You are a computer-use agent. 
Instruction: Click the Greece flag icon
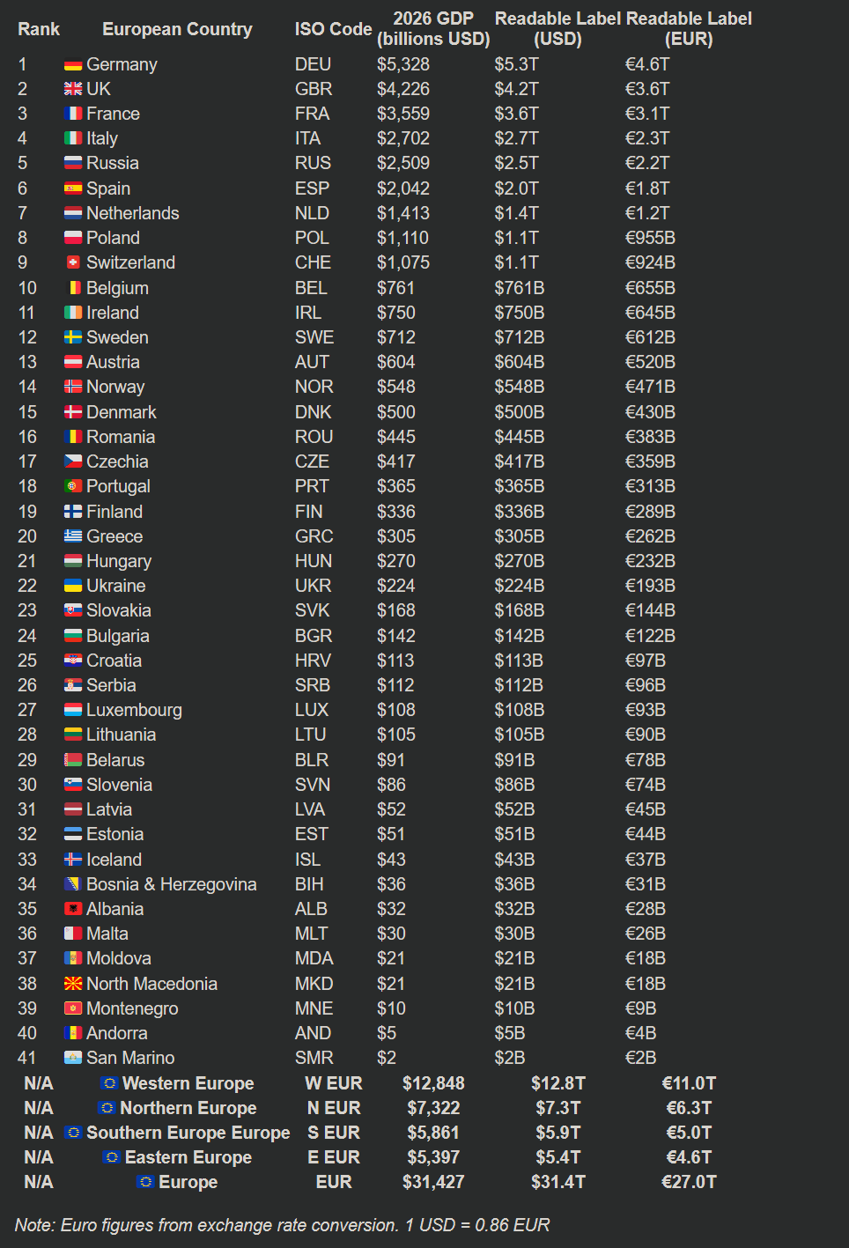tap(73, 536)
